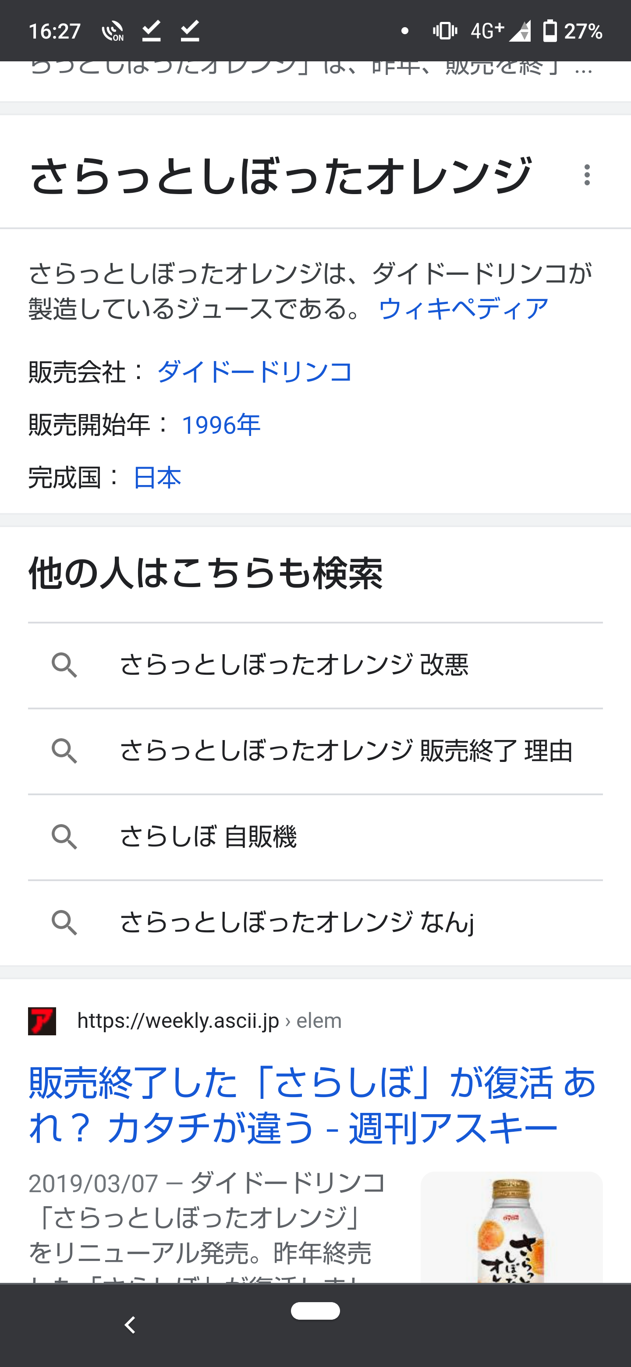Open the 販売終了した「さらしぼ」が復活 article headline
Image resolution: width=631 pixels, height=1367 pixels.
point(312,1105)
